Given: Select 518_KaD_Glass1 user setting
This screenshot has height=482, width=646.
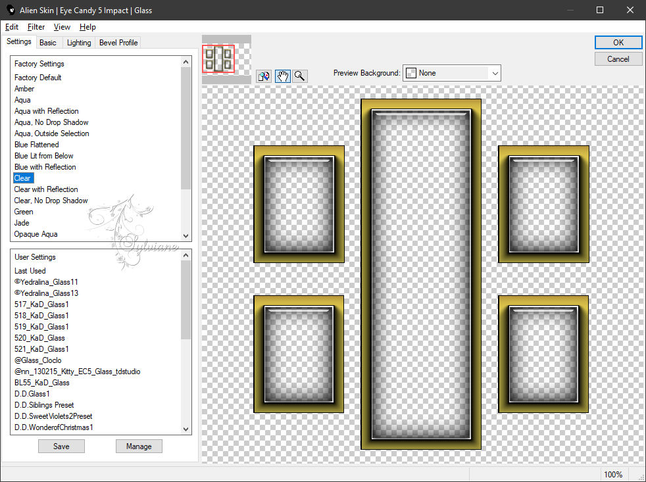Looking at the screenshot, I should click(41, 315).
